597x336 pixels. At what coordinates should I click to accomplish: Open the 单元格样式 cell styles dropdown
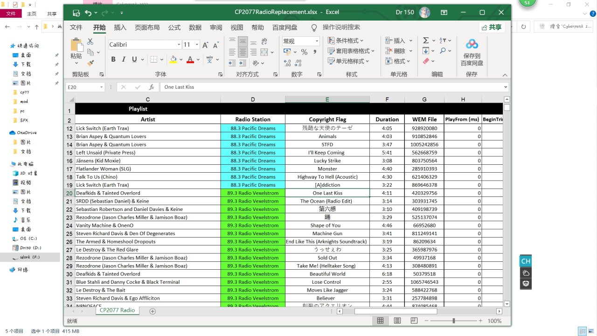click(348, 61)
